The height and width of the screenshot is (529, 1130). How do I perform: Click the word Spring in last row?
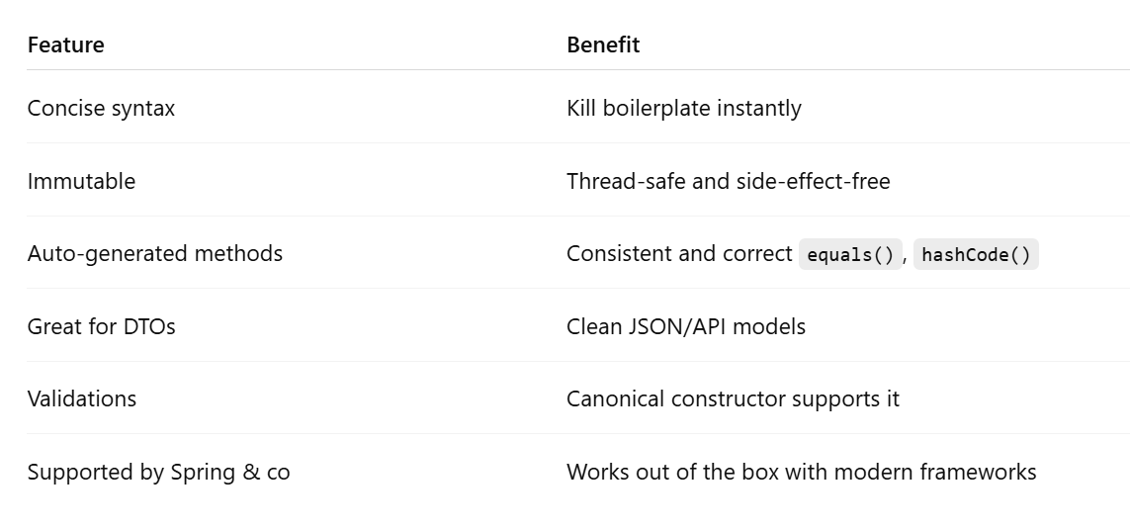203,472
